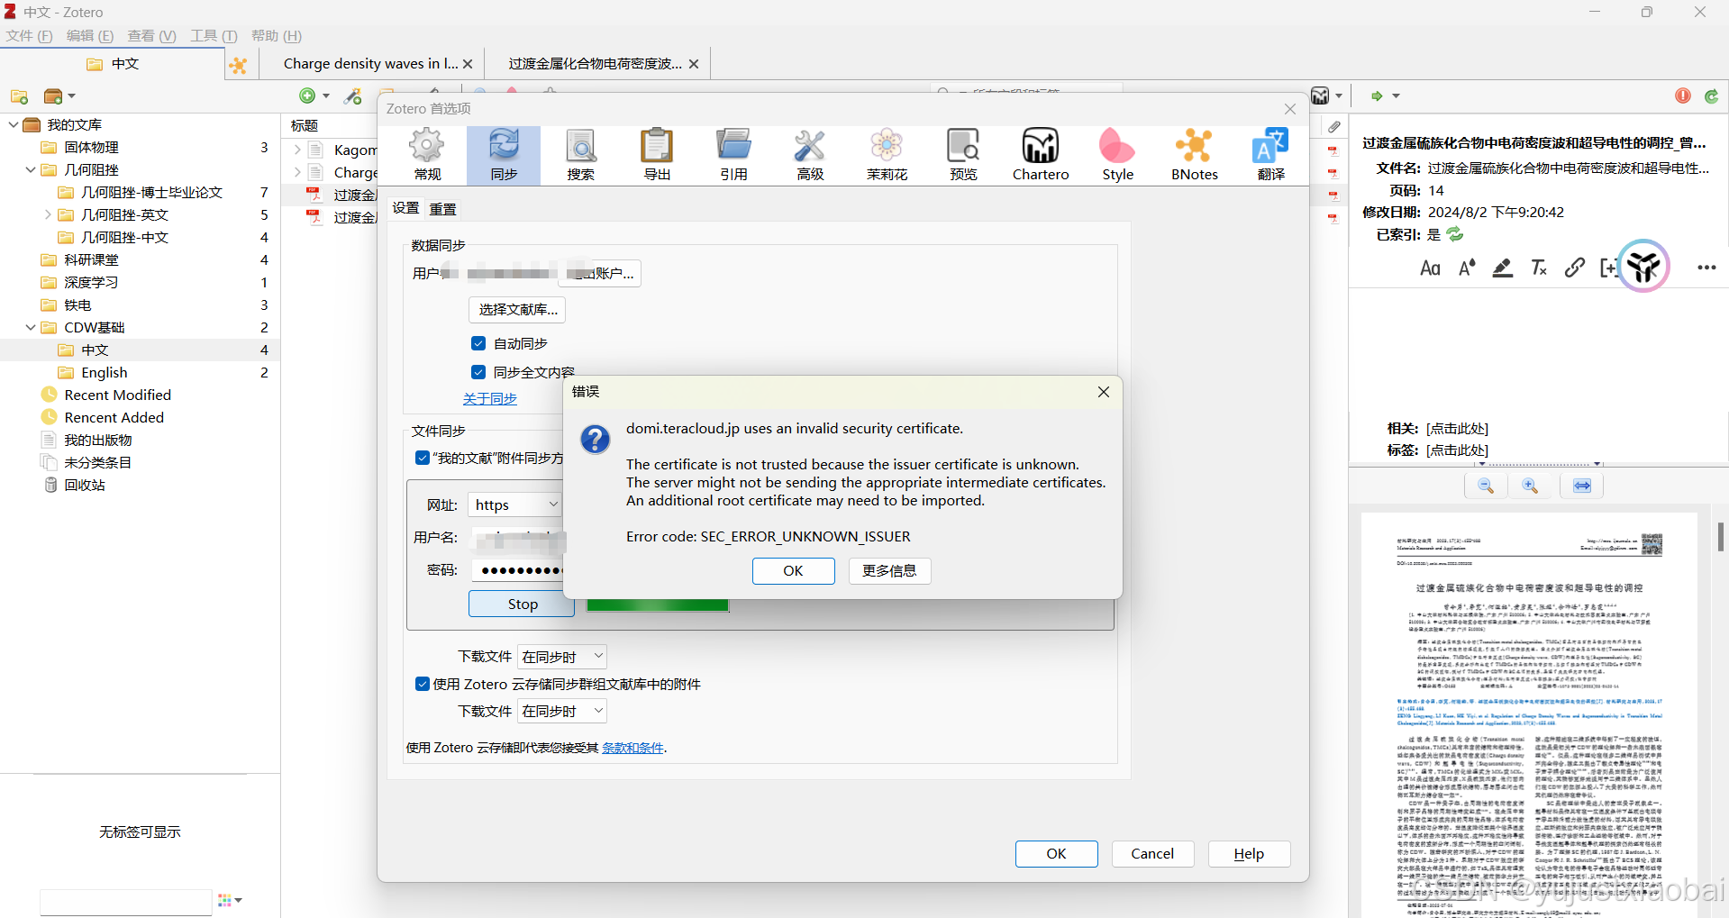Viewport: 1729px width, 918px height.
Task: Open the first 下载文件 在同步时 dropdown
Action: (562, 657)
